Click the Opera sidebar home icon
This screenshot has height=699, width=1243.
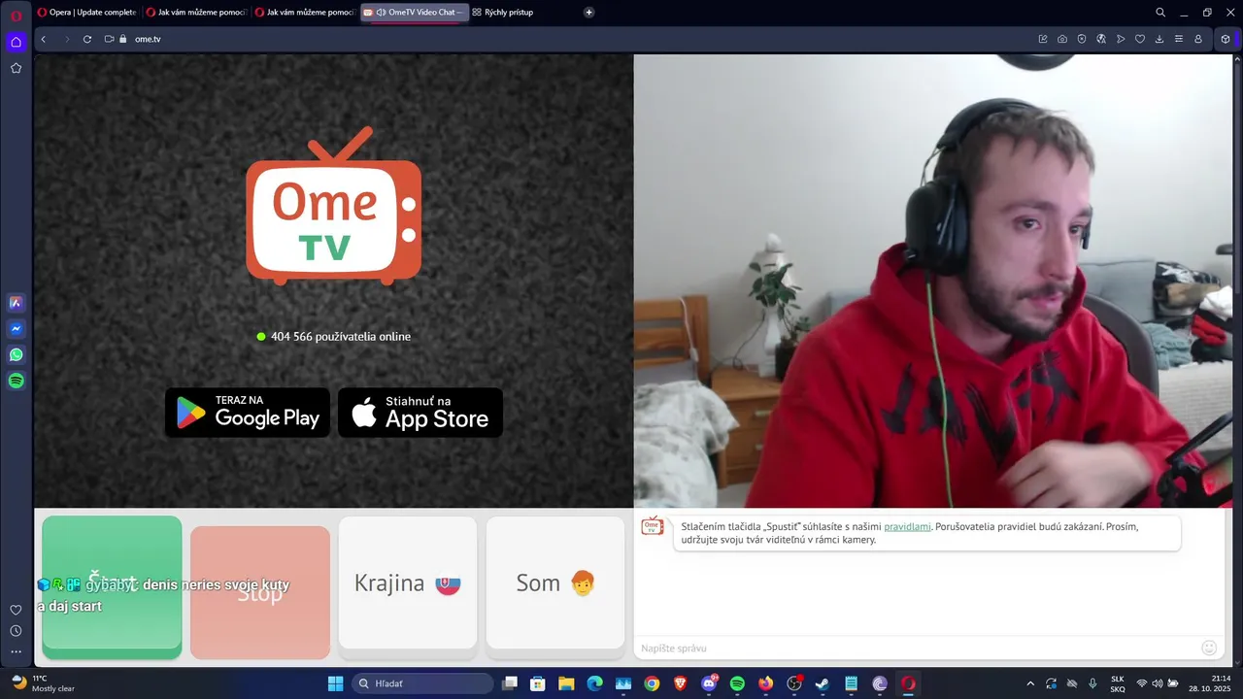tap(16, 42)
